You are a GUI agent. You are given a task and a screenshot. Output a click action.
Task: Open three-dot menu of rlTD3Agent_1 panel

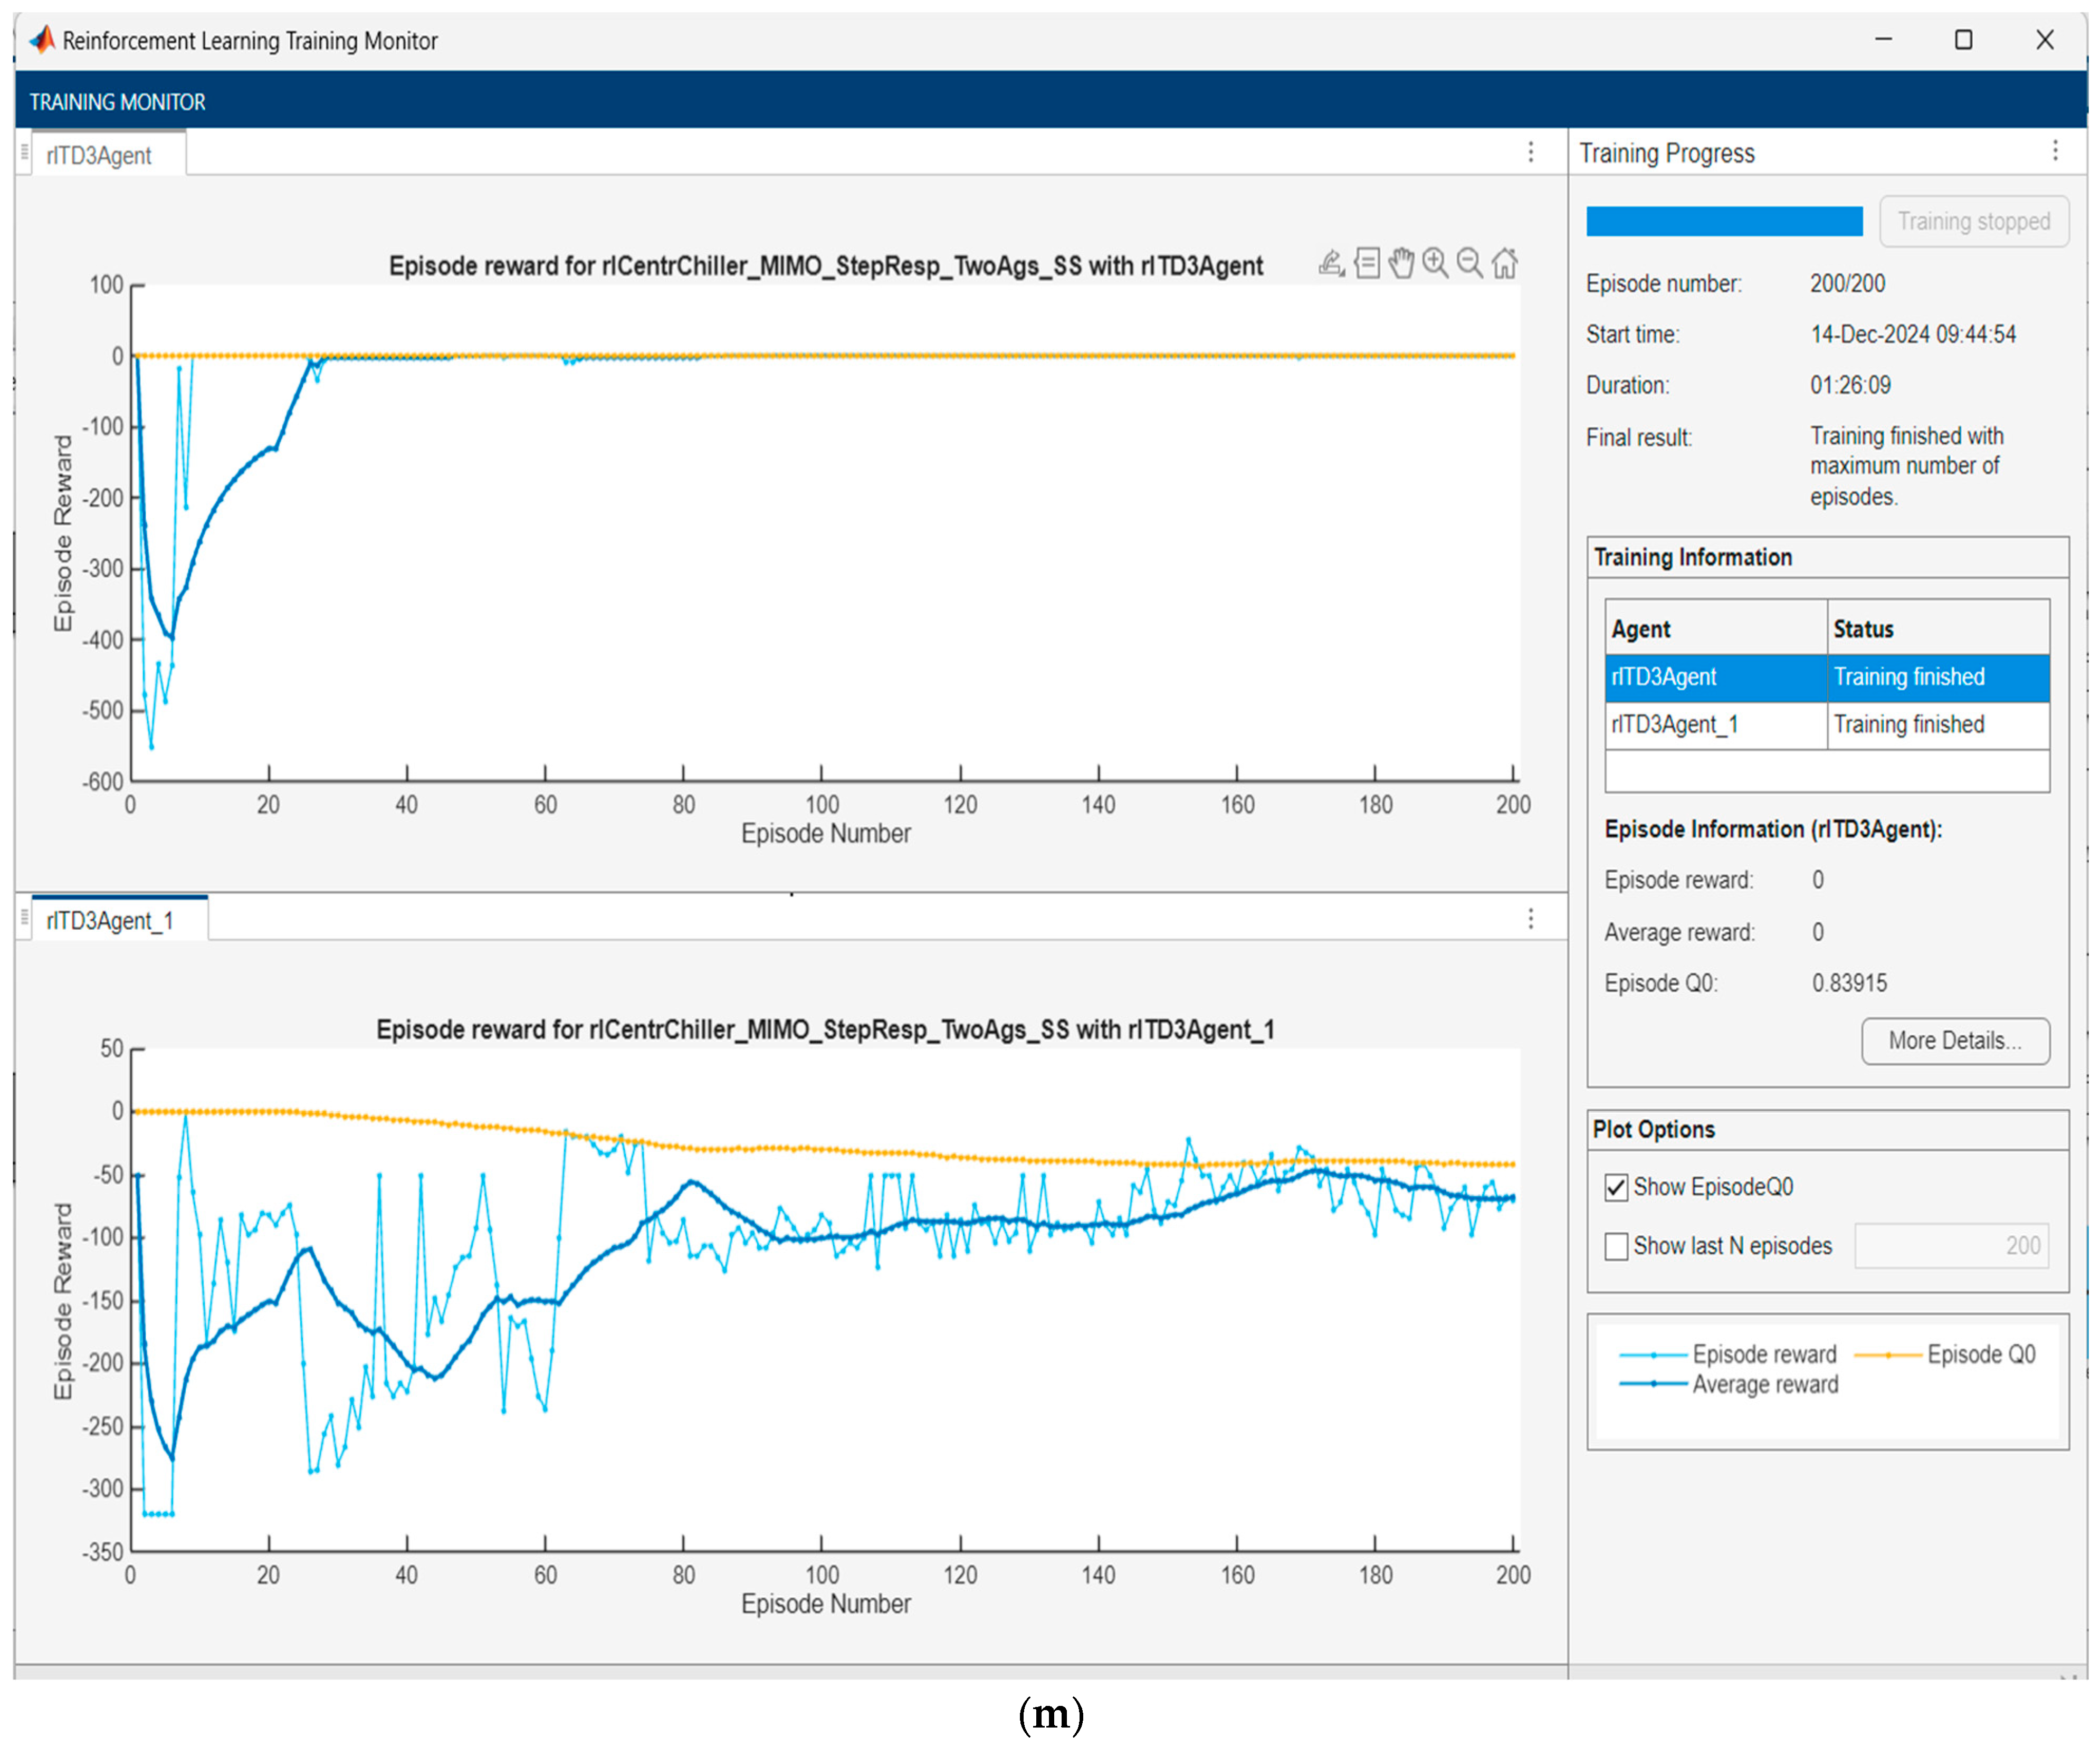coord(1530,919)
